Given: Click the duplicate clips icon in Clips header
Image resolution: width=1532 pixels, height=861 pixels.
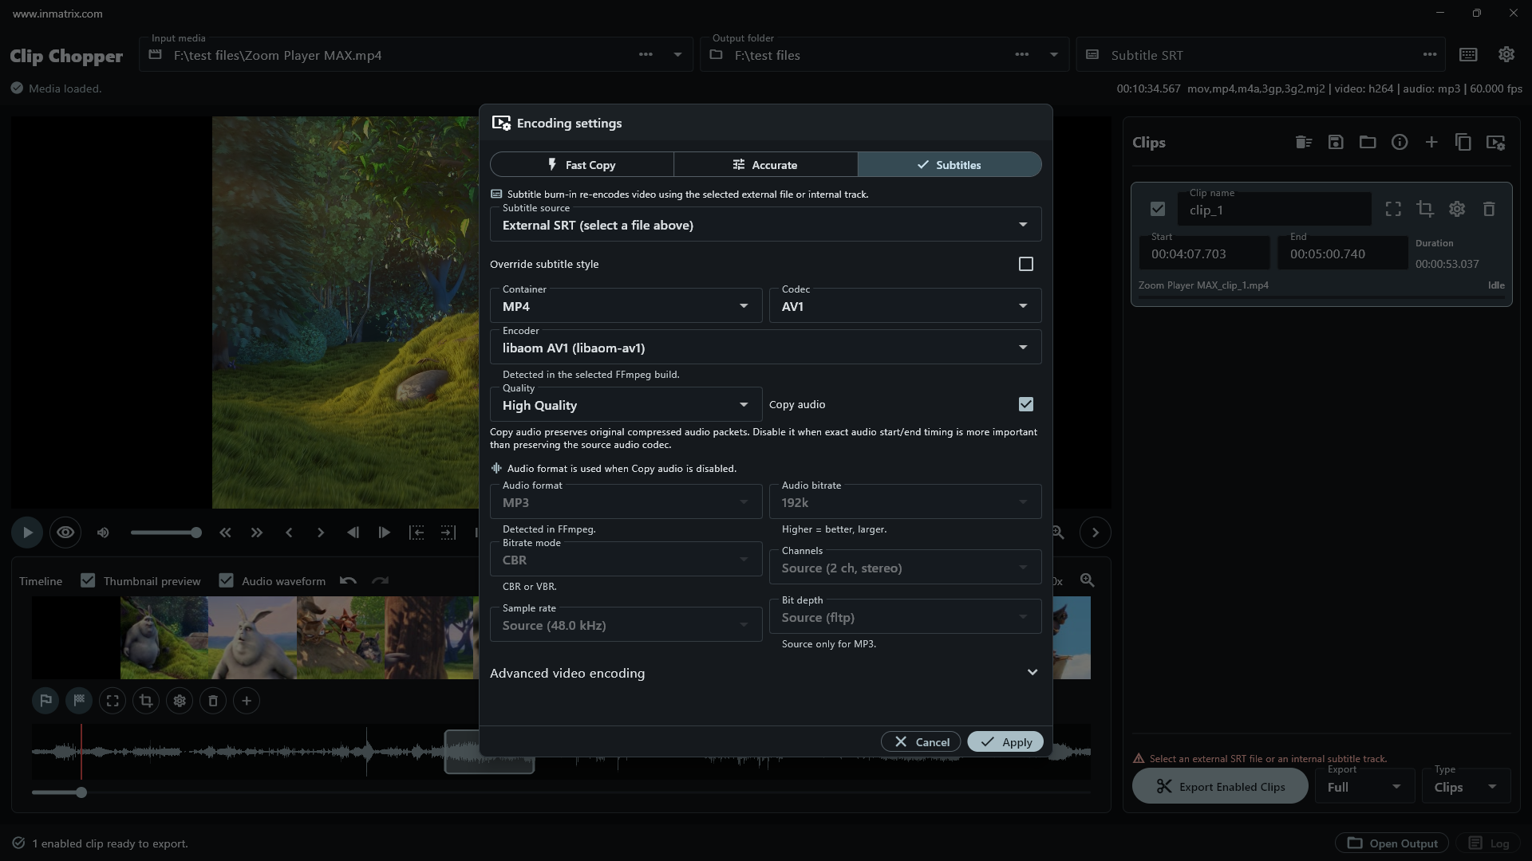Looking at the screenshot, I should pos(1463,142).
